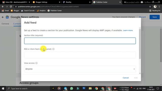Click the ENG language indicator
The height and width of the screenshot is (91, 162).
[x=144, y=88]
